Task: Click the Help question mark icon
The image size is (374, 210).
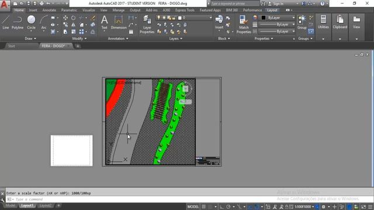Action: click(323, 3)
